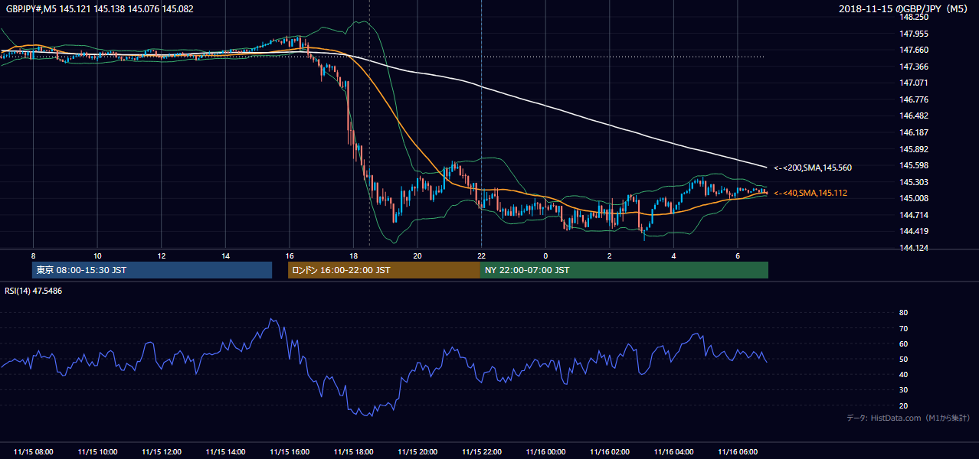Click price axis value 146.482
The height and width of the screenshot is (459, 979).
coord(913,116)
